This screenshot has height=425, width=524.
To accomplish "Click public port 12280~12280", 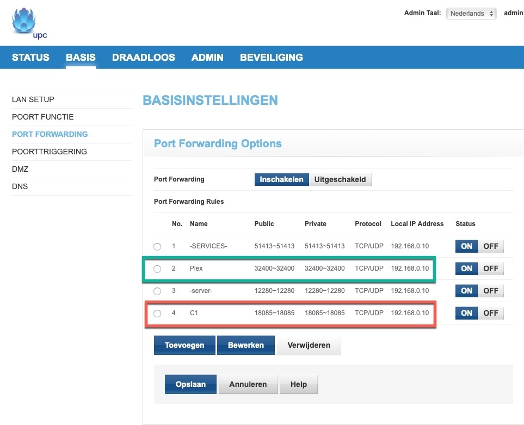I will (274, 291).
